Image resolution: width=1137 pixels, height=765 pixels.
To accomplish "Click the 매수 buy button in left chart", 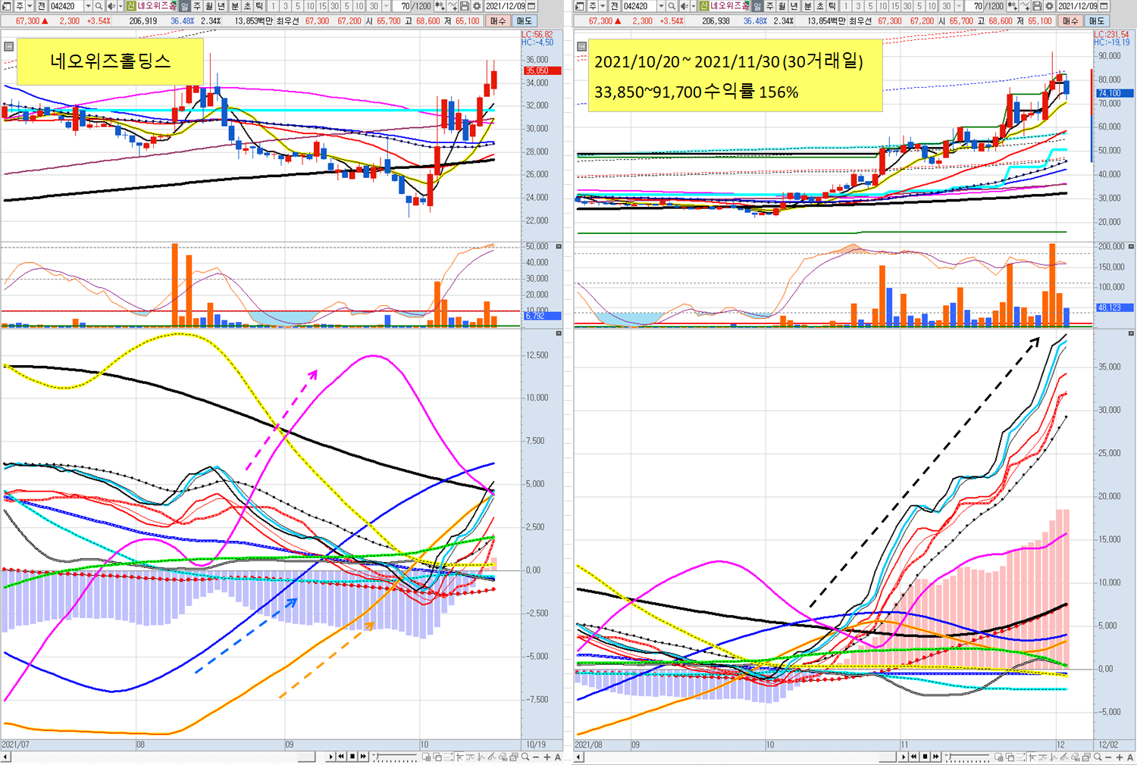I will [497, 21].
